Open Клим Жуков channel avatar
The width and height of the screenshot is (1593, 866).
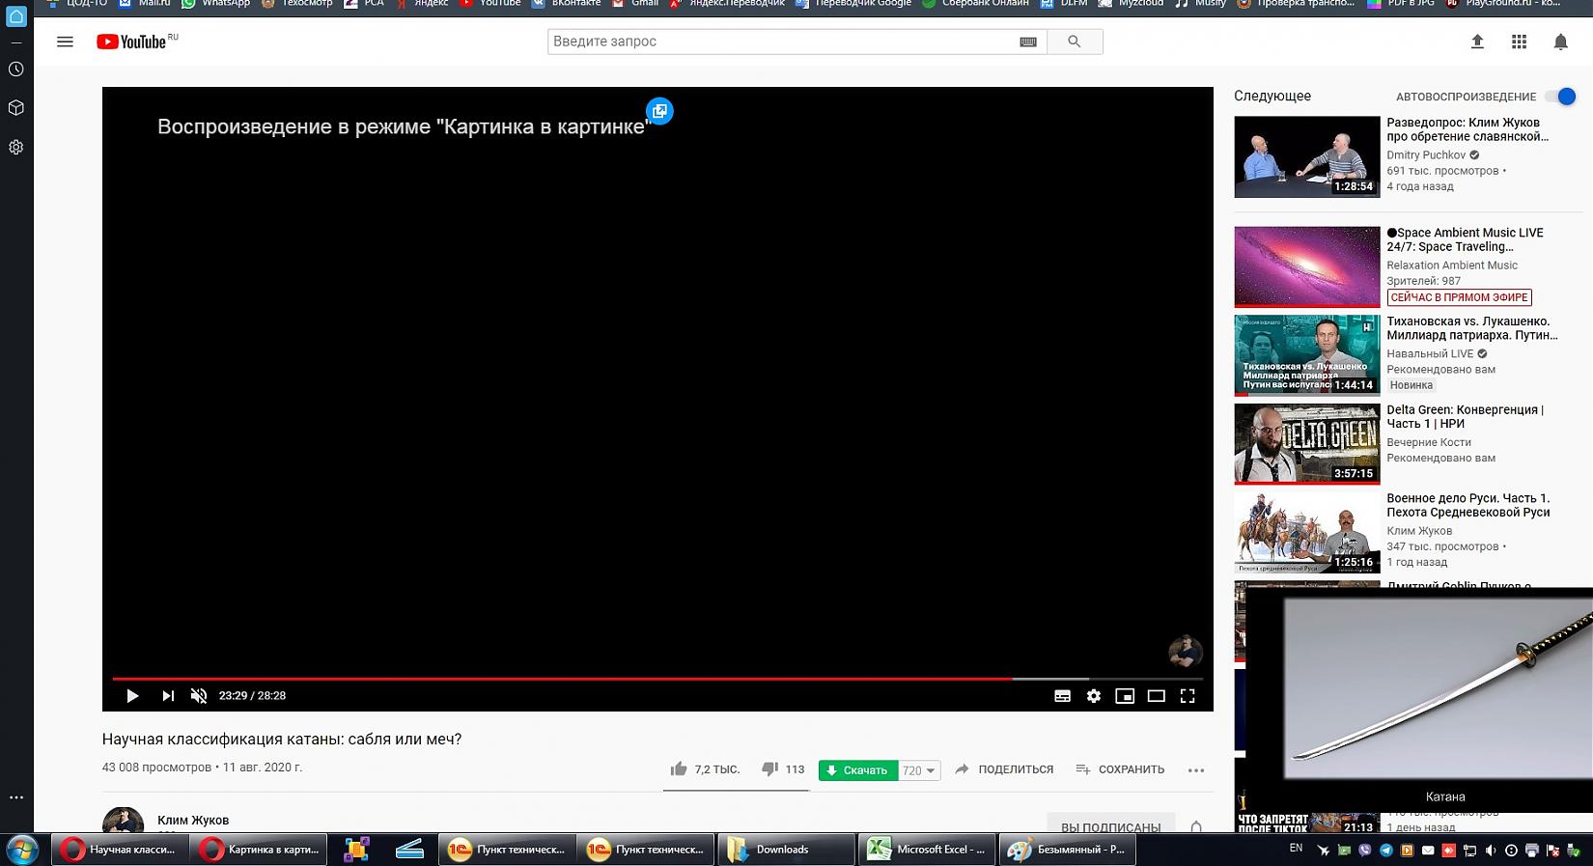click(x=124, y=821)
